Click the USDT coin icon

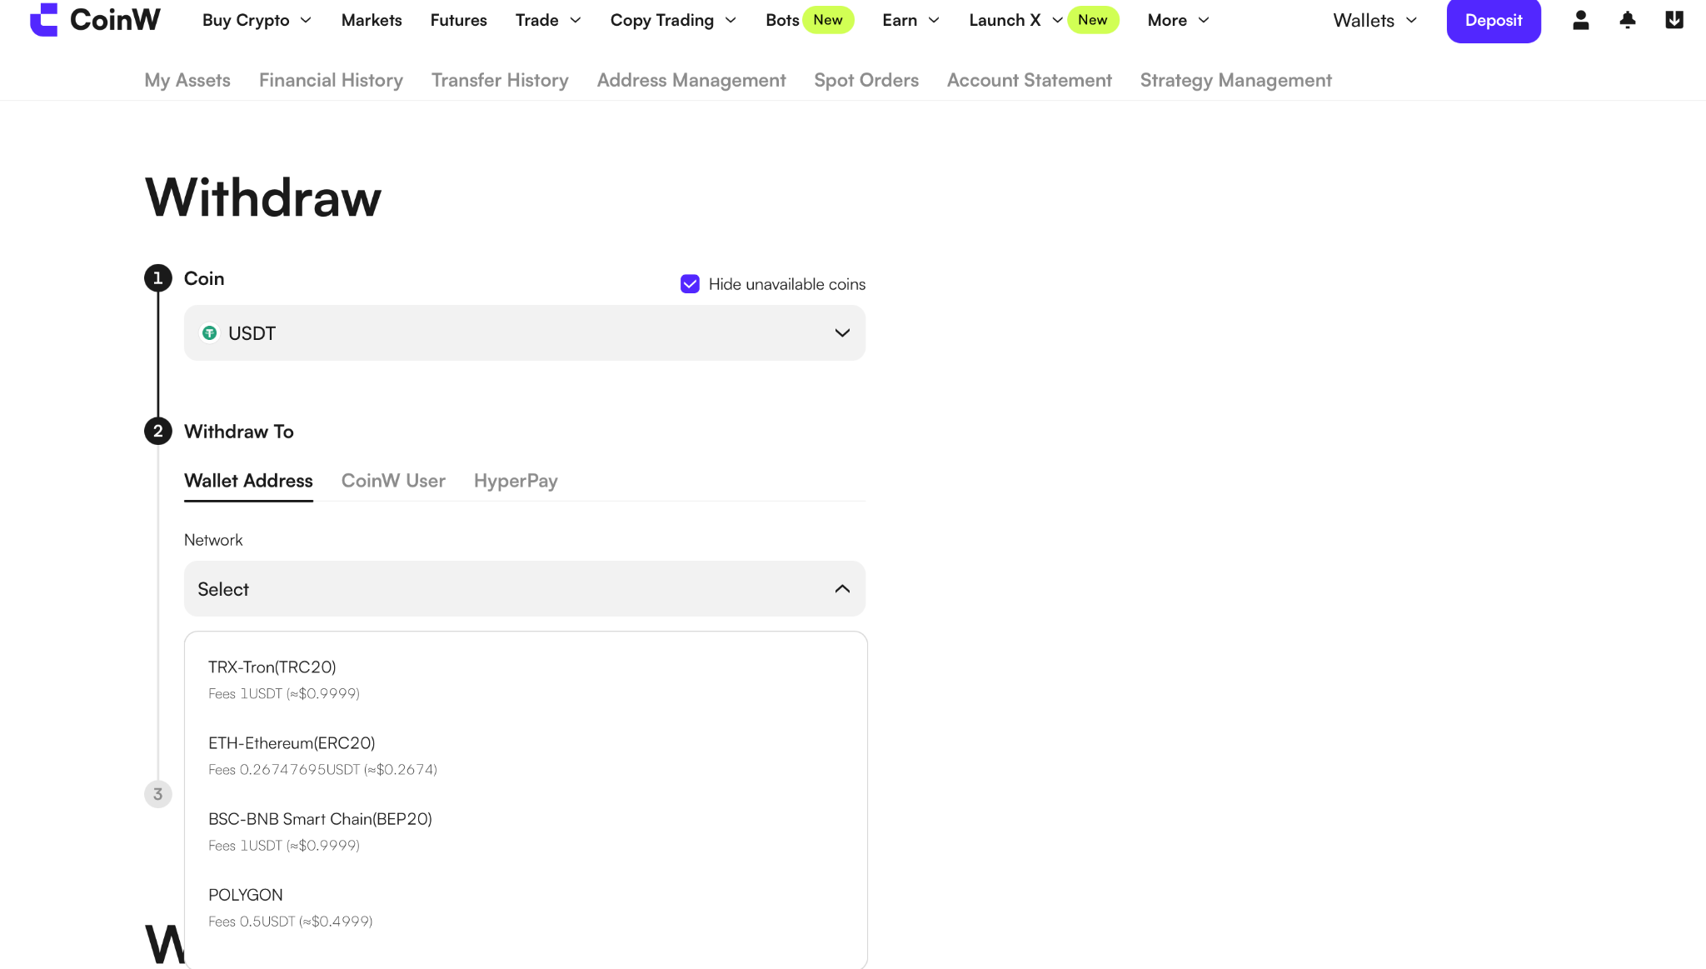point(209,333)
